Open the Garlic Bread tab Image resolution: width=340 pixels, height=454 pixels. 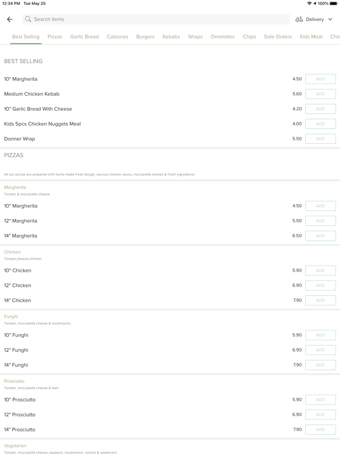point(85,36)
